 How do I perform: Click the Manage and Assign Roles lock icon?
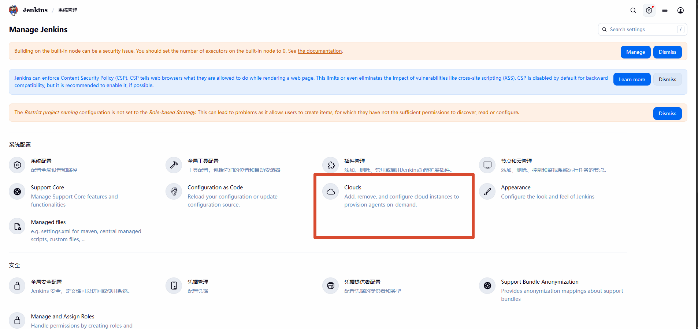[17, 321]
